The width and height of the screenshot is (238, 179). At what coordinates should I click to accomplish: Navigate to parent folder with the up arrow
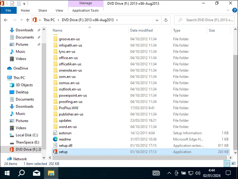[x=27, y=20]
